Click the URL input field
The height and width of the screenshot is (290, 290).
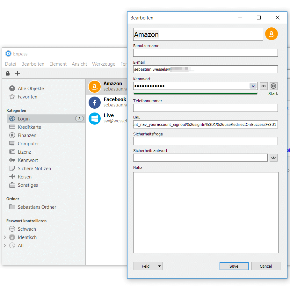(206, 125)
